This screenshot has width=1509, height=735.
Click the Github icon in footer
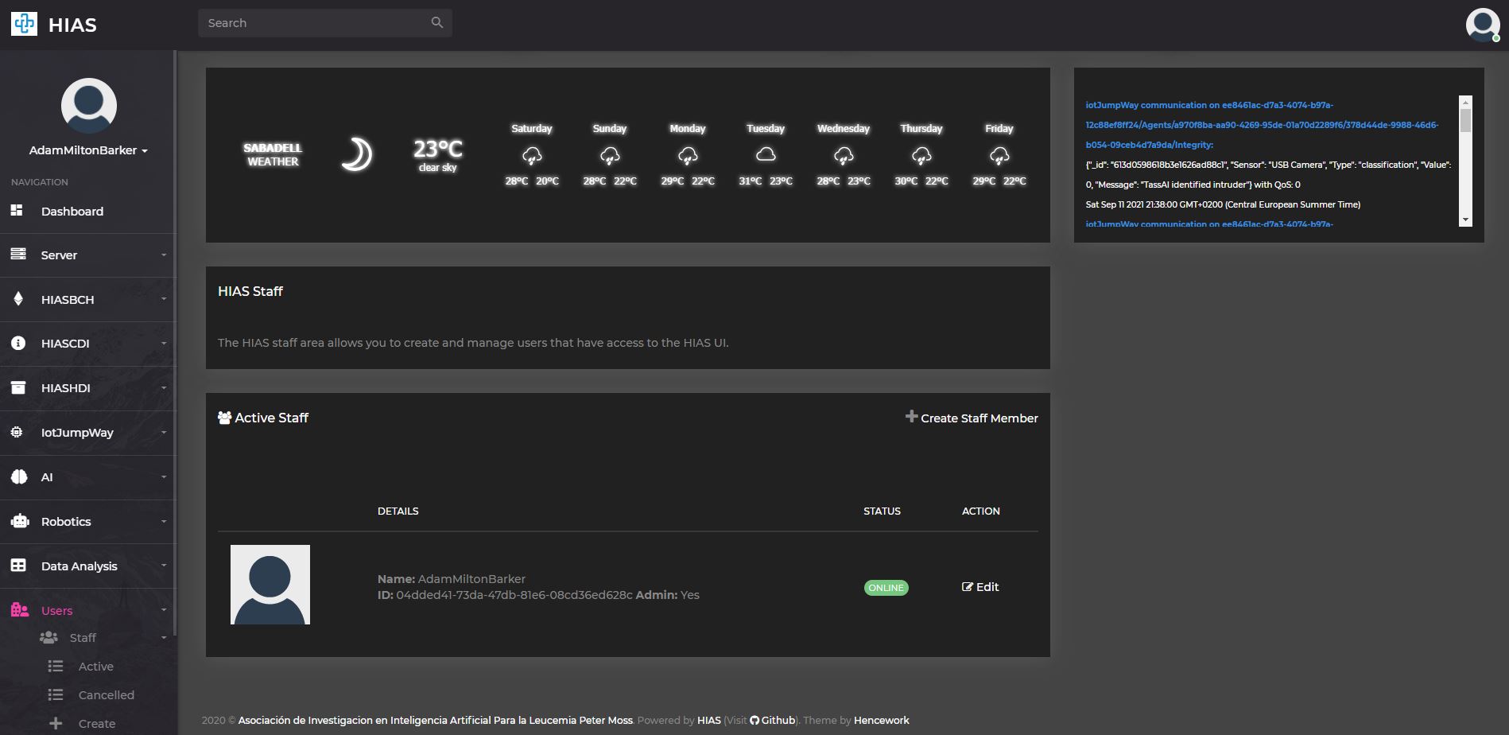(x=754, y=721)
